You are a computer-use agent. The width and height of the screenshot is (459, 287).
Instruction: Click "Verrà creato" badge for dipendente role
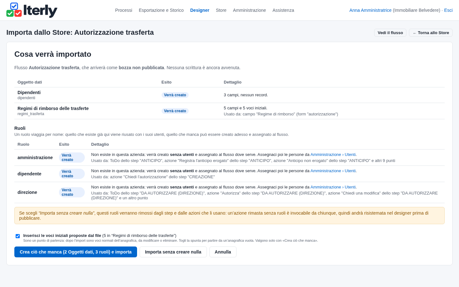[72, 174]
